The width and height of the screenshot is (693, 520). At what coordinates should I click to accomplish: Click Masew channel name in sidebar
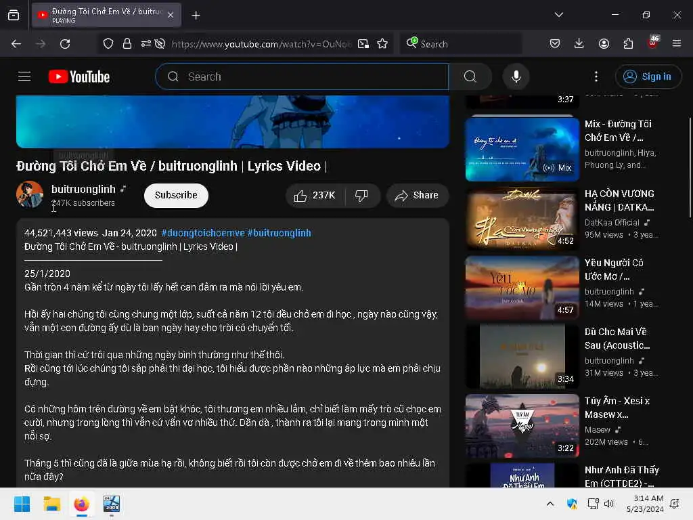(x=597, y=429)
